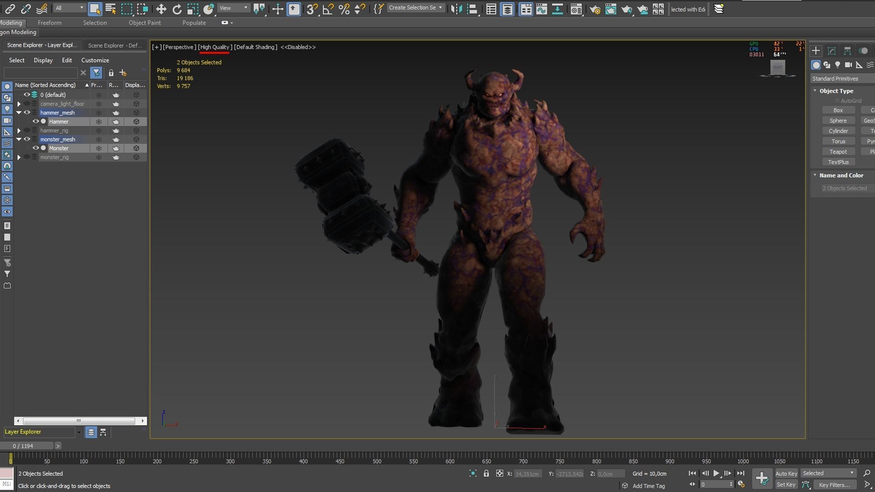The height and width of the screenshot is (492, 875).
Task: Activate the Select and Move tool
Action: pos(161,9)
